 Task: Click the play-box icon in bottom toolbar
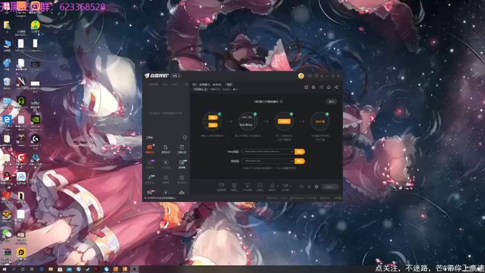(x=260, y=187)
